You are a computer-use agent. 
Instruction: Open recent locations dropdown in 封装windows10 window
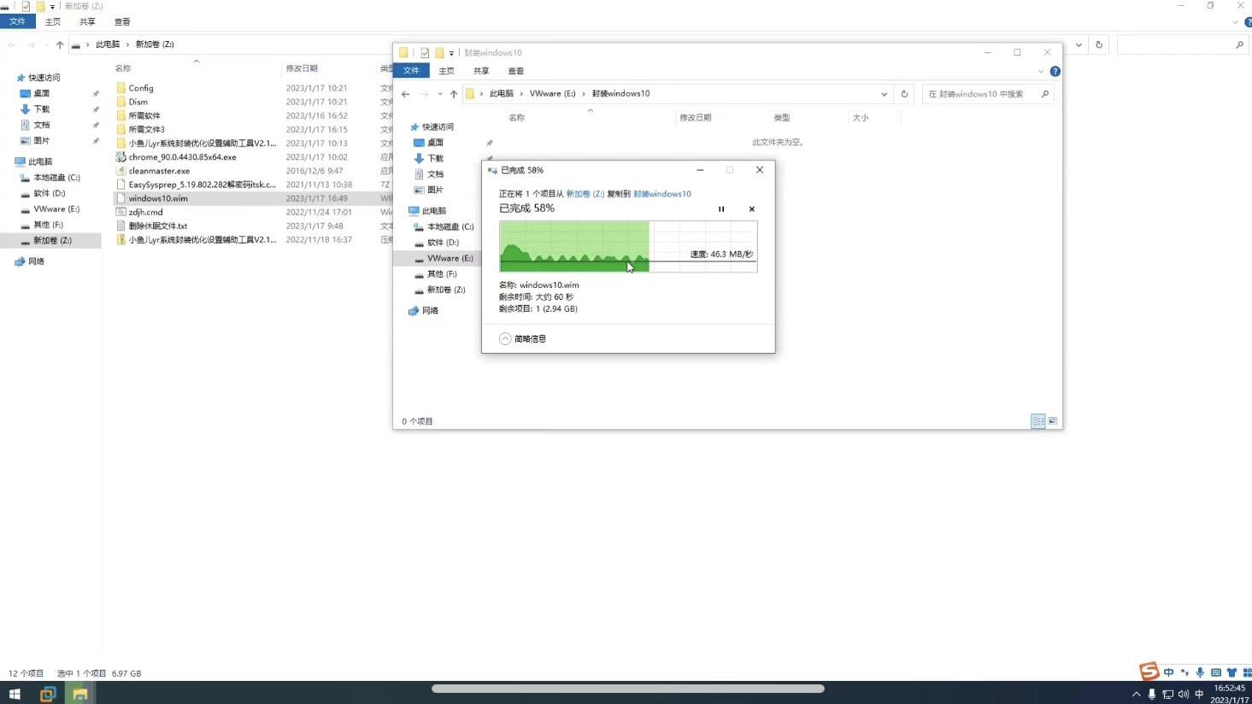coord(440,94)
